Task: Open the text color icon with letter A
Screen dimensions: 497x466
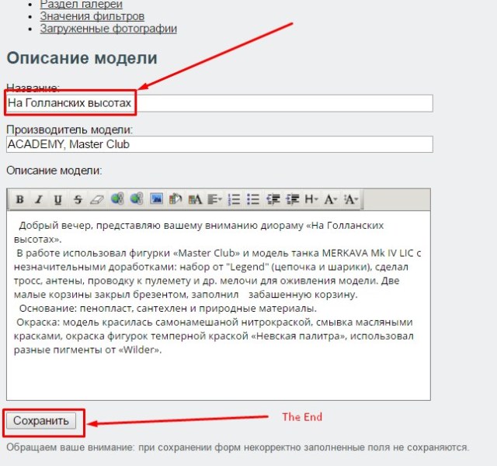Action: [195, 199]
